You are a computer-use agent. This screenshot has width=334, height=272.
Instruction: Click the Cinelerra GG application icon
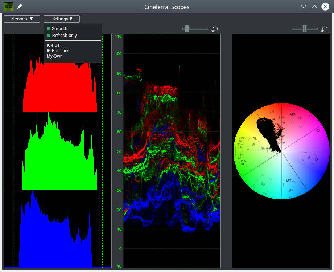pyautogui.click(x=8, y=7)
